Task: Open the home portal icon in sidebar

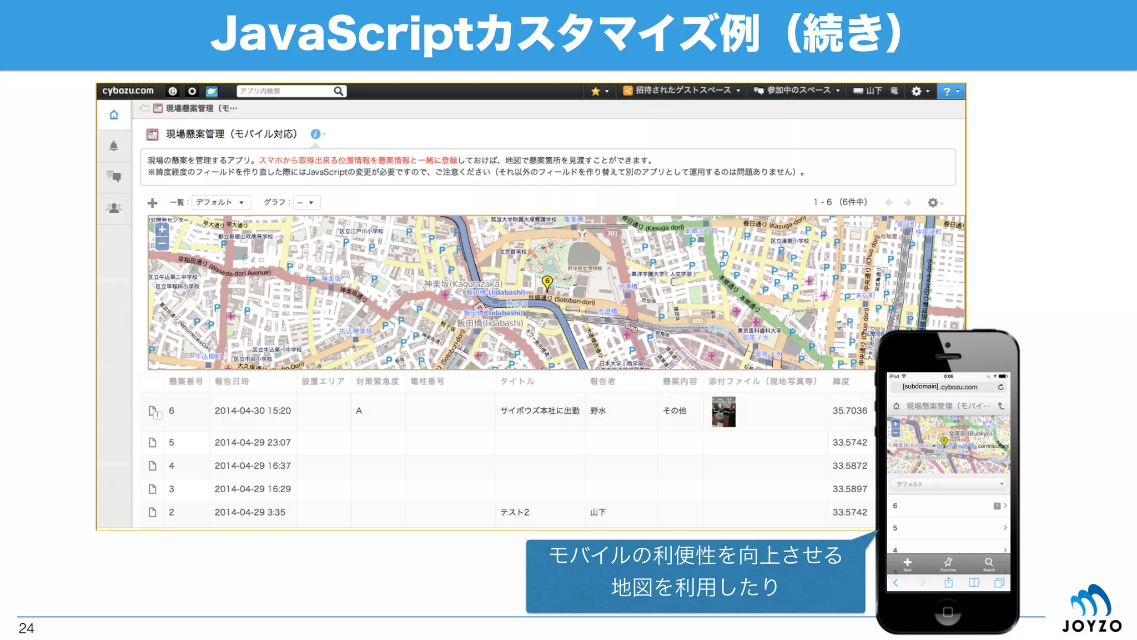Action: click(x=114, y=115)
